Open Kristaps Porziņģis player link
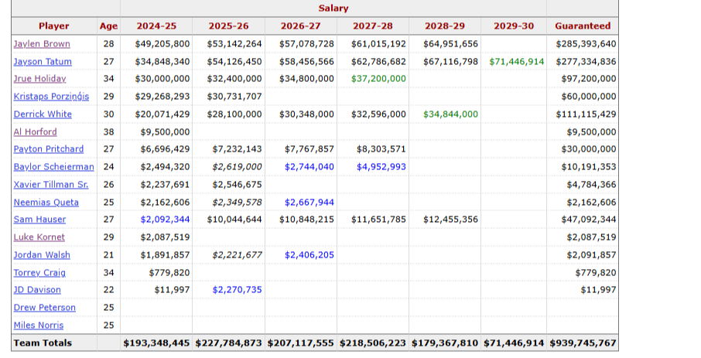 51,97
